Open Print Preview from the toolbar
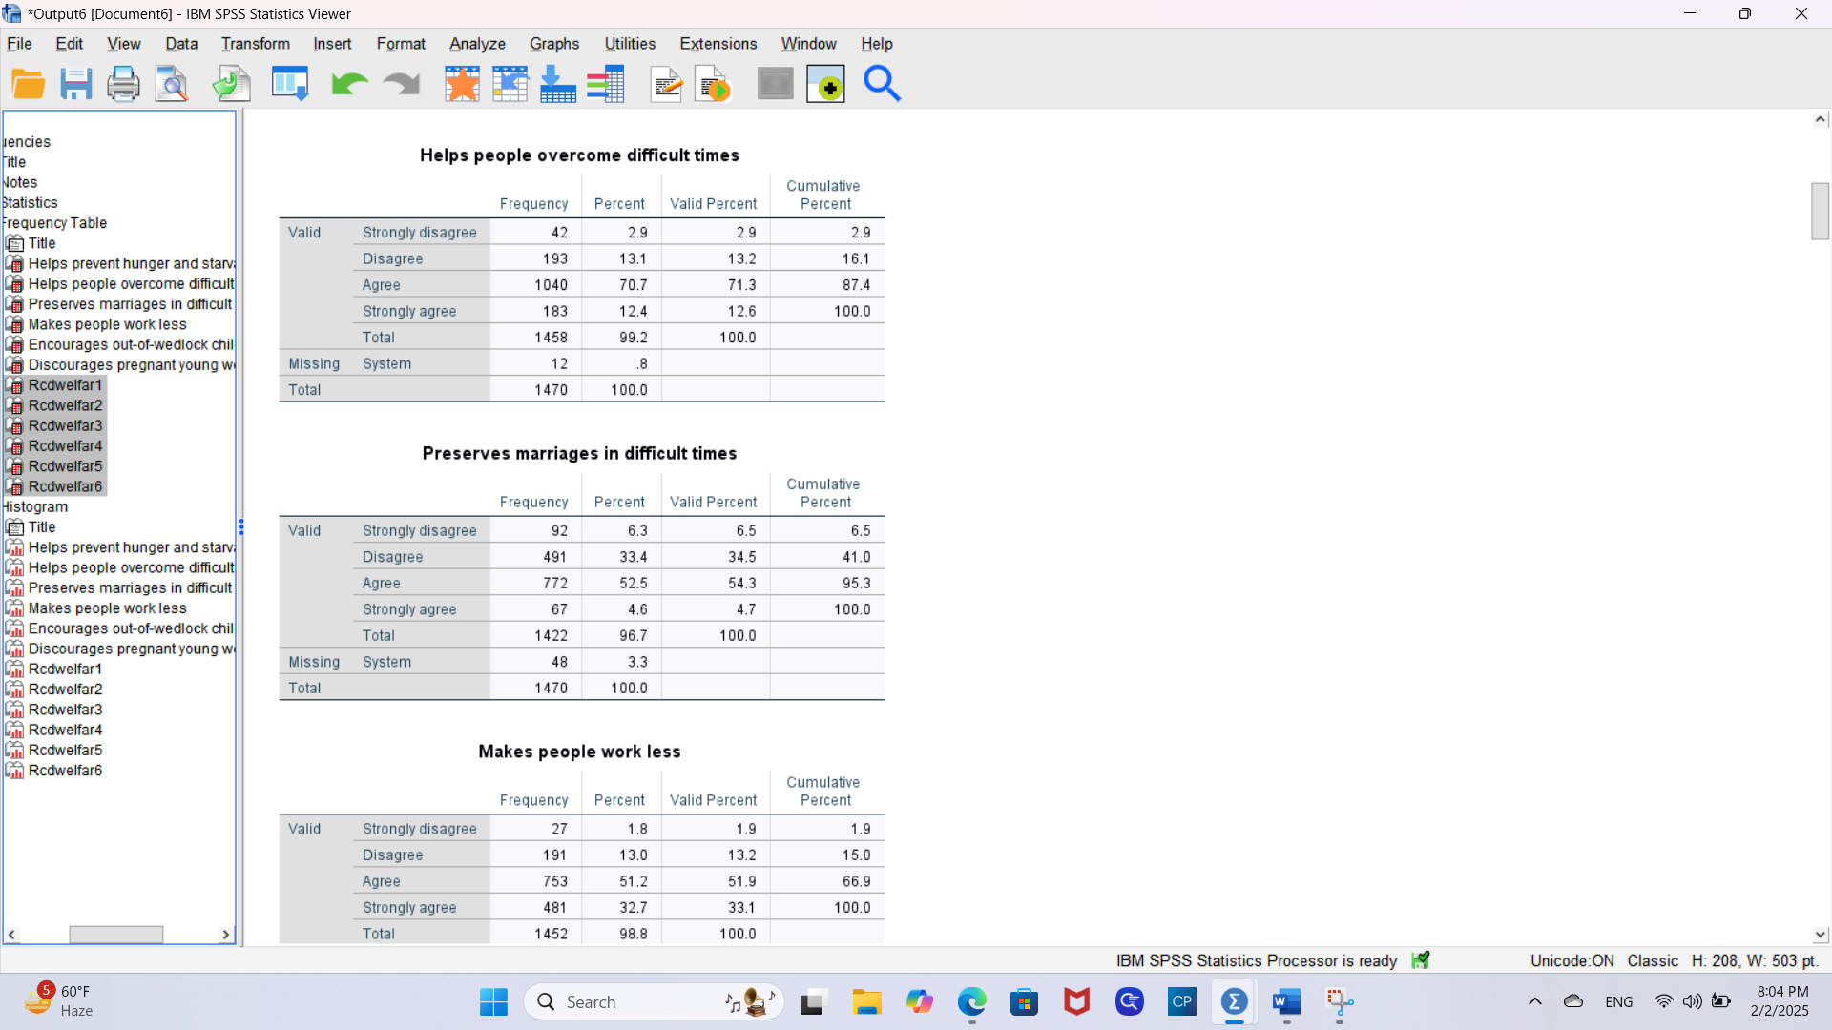Viewport: 1832px width, 1030px height. click(x=171, y=83)
